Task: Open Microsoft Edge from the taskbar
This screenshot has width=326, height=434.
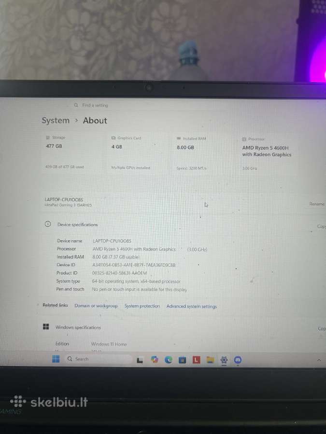Action: pos(168,360)
